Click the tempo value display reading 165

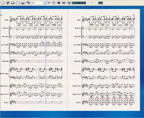click(x=101, y=3)
